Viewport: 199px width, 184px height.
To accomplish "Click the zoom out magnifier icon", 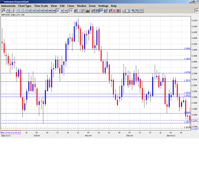I will coord(137,11).
